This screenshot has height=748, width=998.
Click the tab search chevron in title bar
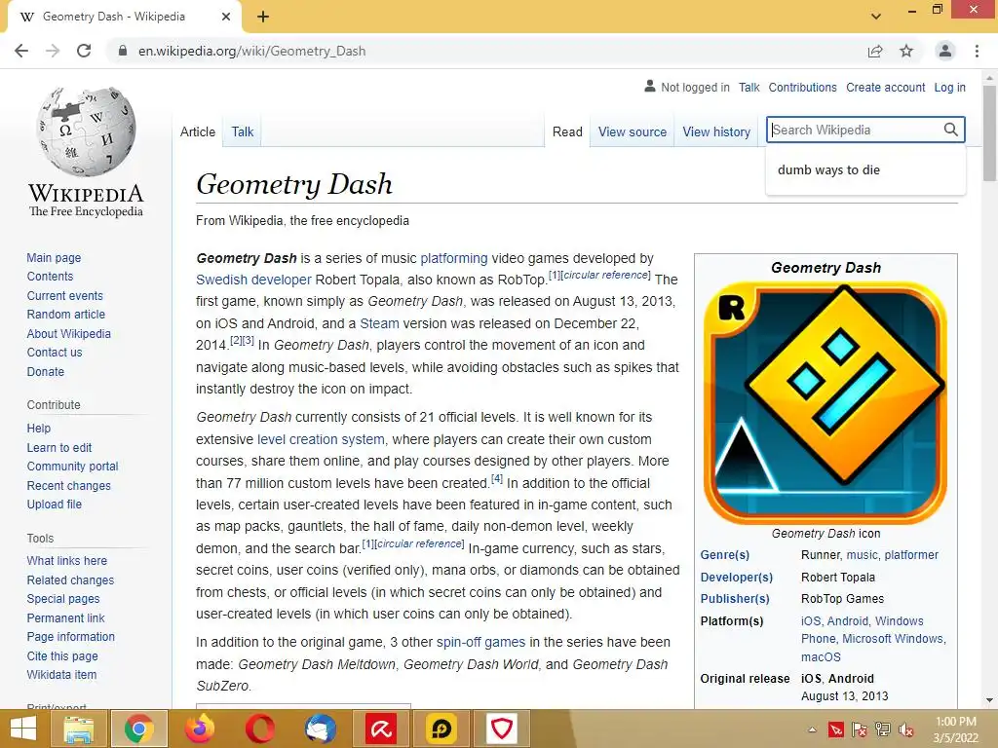pos(876,17)
